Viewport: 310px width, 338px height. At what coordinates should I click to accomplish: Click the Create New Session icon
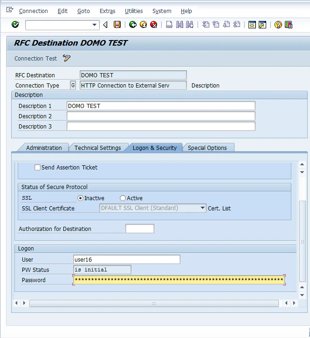pos(252,25)
